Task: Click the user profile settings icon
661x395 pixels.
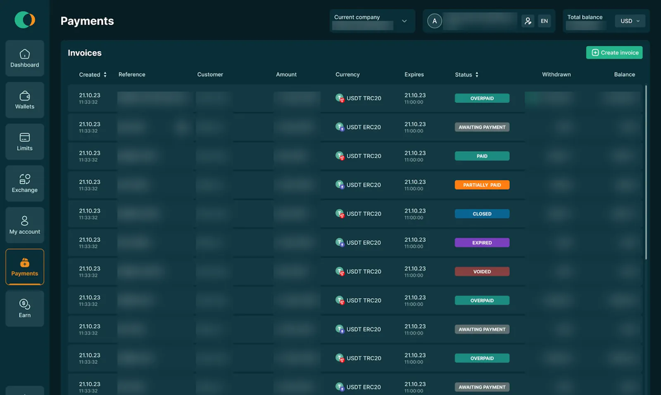Action: [x=528, y=21]
